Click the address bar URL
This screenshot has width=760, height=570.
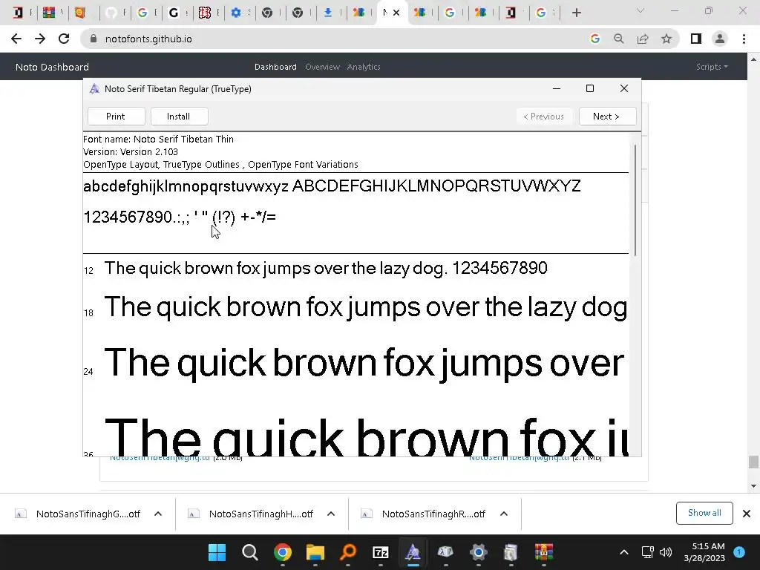click(148, 39)
